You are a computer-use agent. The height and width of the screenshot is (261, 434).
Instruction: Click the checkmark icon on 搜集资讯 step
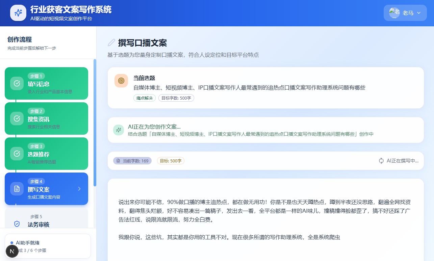17,119
